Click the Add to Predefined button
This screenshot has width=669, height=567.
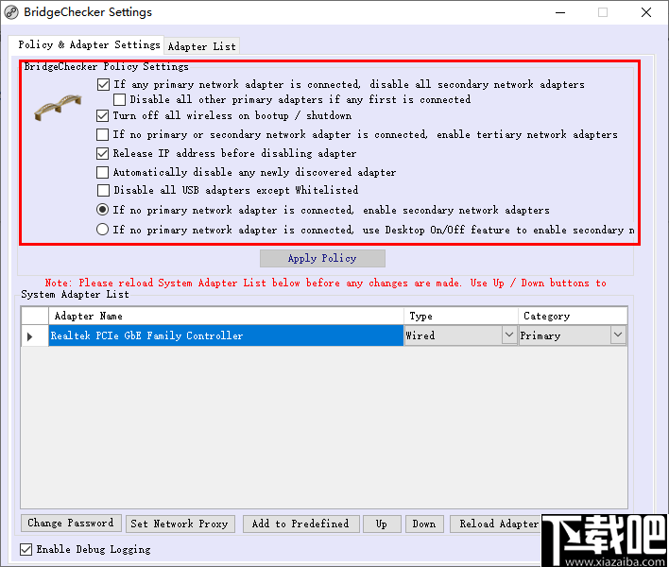tap(300, 524)
